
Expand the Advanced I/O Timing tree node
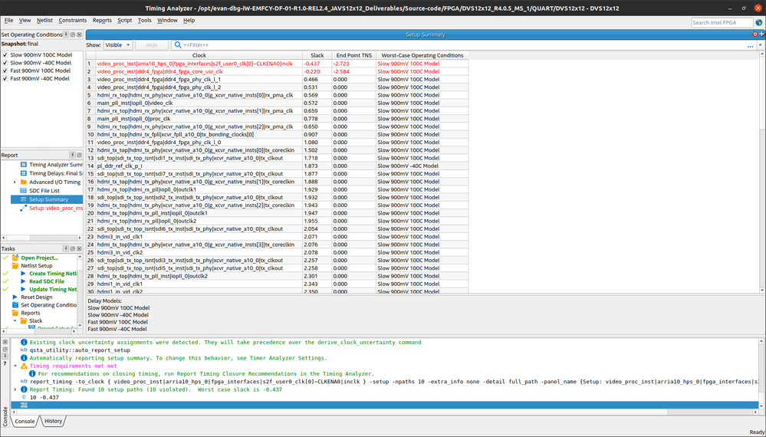point(15,182)
